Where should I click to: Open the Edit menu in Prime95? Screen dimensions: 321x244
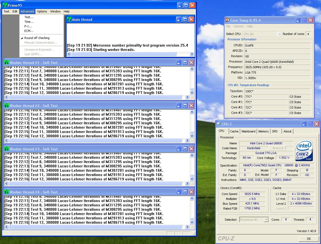click(x=15, y=11)
